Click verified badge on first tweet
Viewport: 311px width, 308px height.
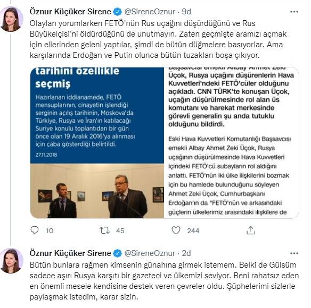click(117, 12)
